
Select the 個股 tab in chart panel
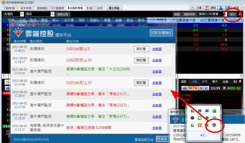pyautogui.click(x=184, y=81)
